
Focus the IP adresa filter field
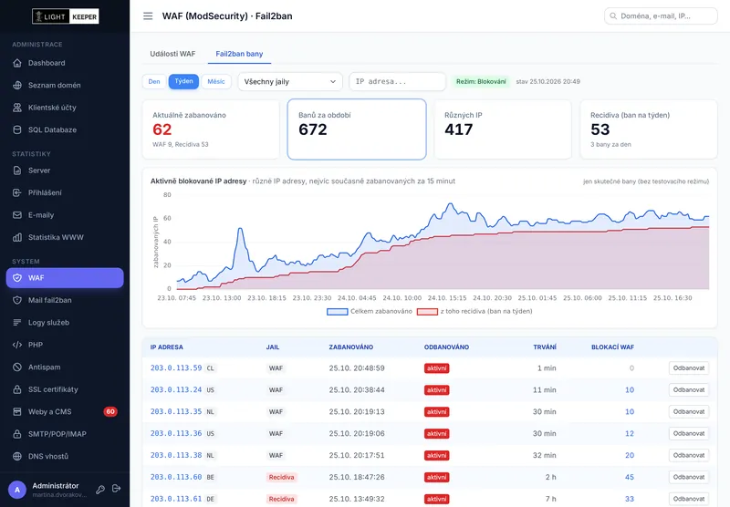point(397,81)
